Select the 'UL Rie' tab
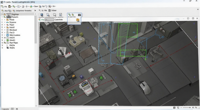This screenshot has height=110, width=200. (x=43, y=10)
